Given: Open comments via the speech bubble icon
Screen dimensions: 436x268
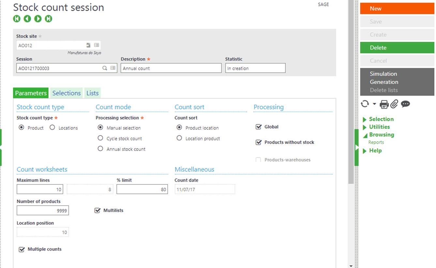Looking at the screenshot, I should coord(405,104).
